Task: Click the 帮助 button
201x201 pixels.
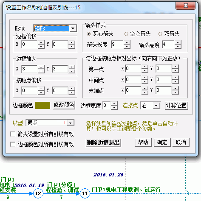Action: click(143, 142)
